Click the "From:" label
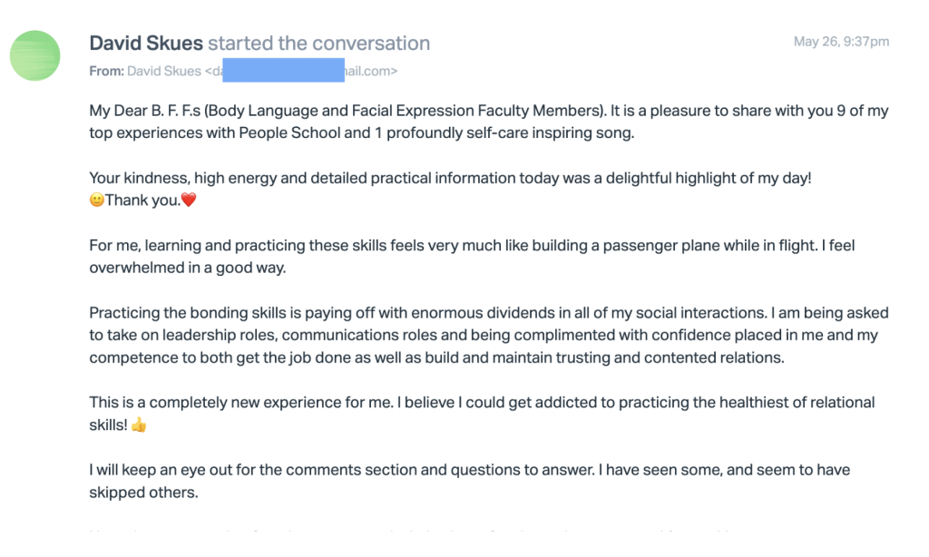This screenshot has width=929, height=557. pyautogui.click(x=105, y=71)
